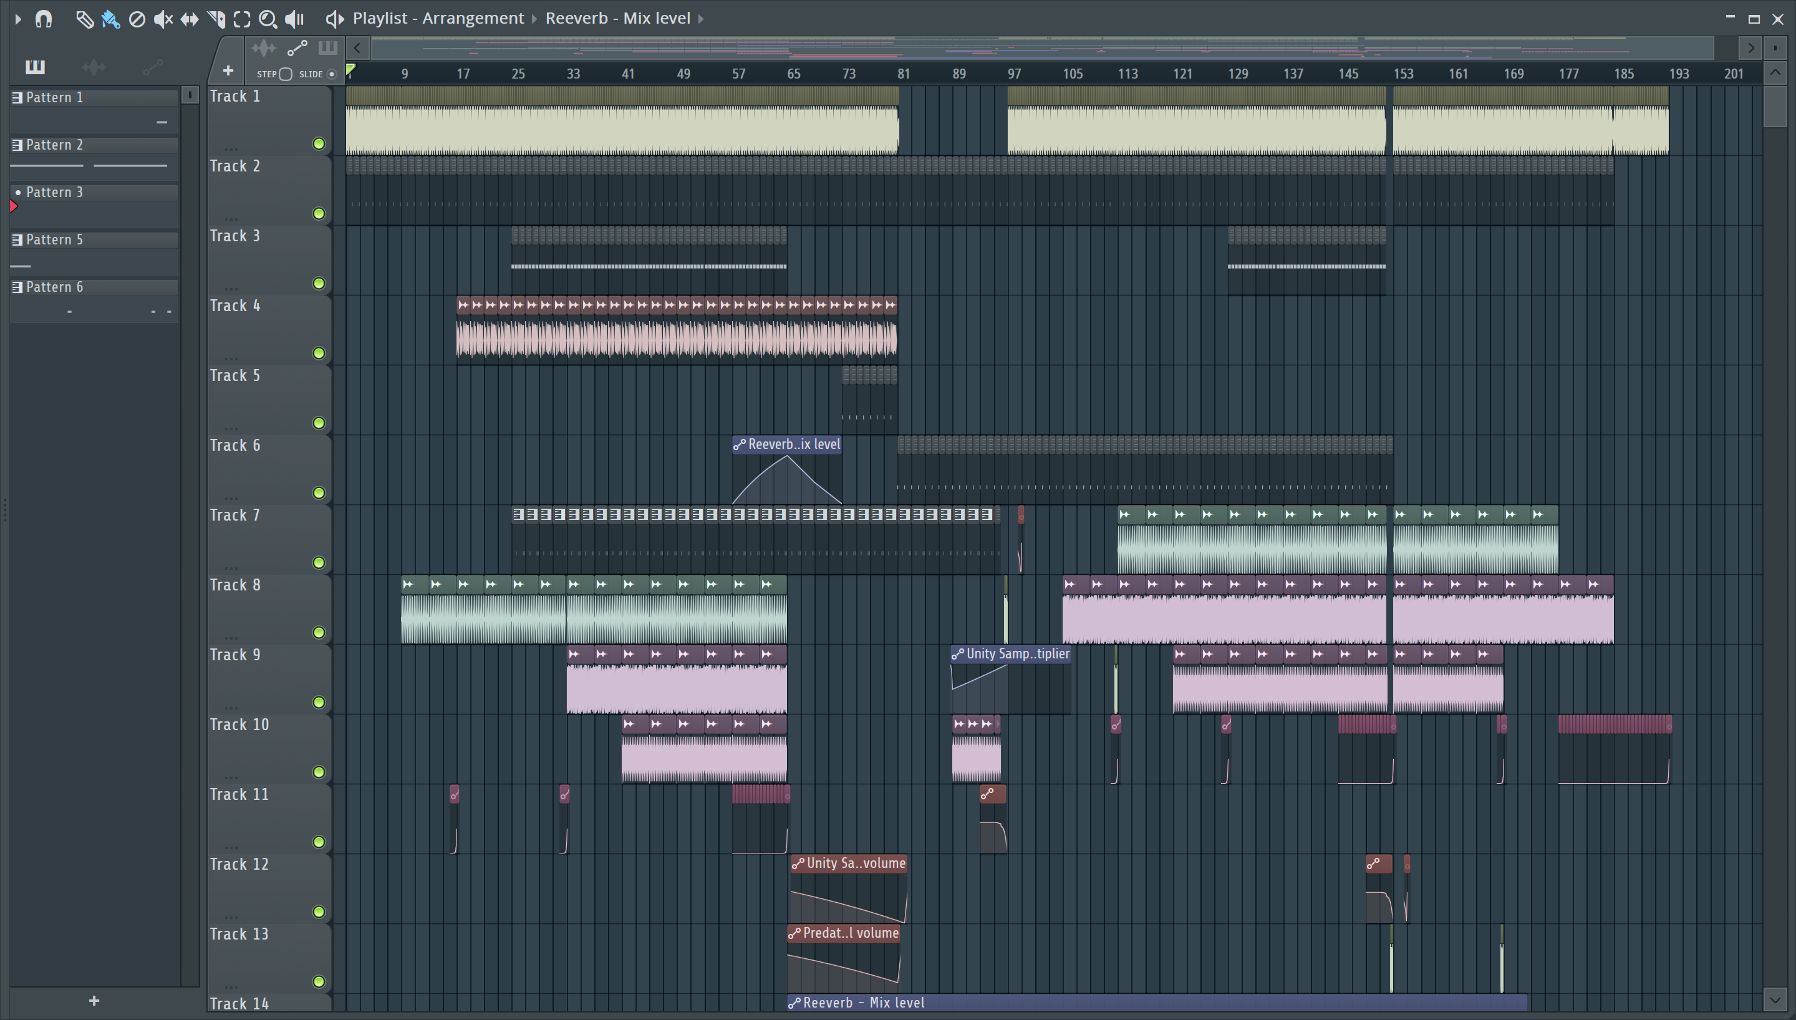This screenshot has width=1796, height=1020.
Task: Click Pattern 6 icon in picker
Action: [x=17, y=287]
